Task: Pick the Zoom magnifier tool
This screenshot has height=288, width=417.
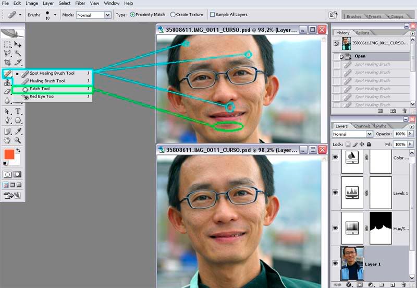Action: [x=18, y=140]
